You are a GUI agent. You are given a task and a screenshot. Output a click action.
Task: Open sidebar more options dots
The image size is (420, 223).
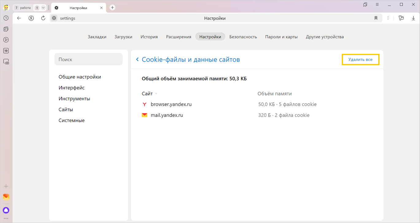(6, 218)
